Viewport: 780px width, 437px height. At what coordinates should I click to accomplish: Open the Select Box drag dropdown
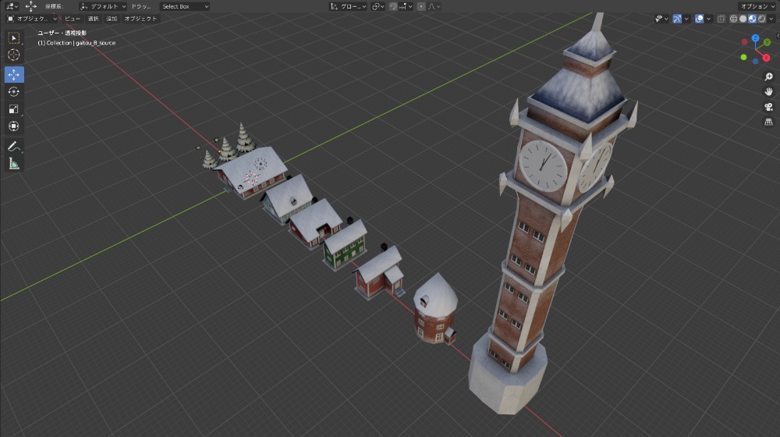[185, 6]
